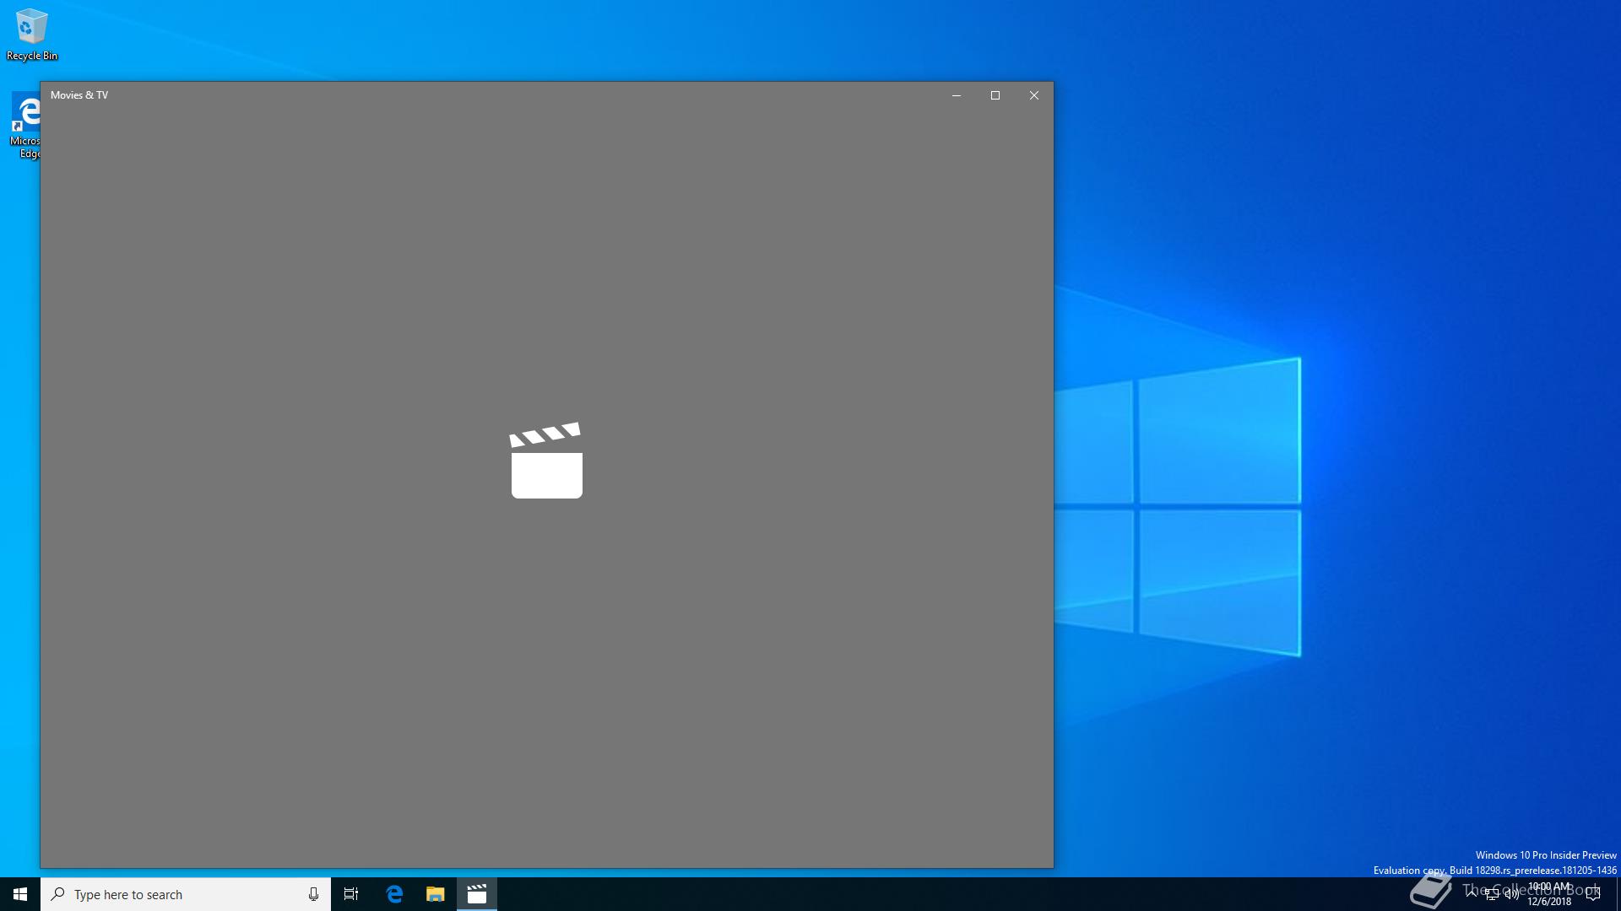
Task: Click the network status tray icon
Action: click(1492, 894)
